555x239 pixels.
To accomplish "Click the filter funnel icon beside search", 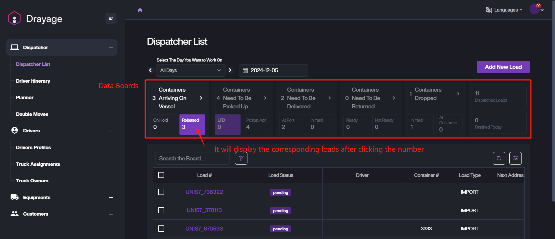I will click(x=241, y=158).
